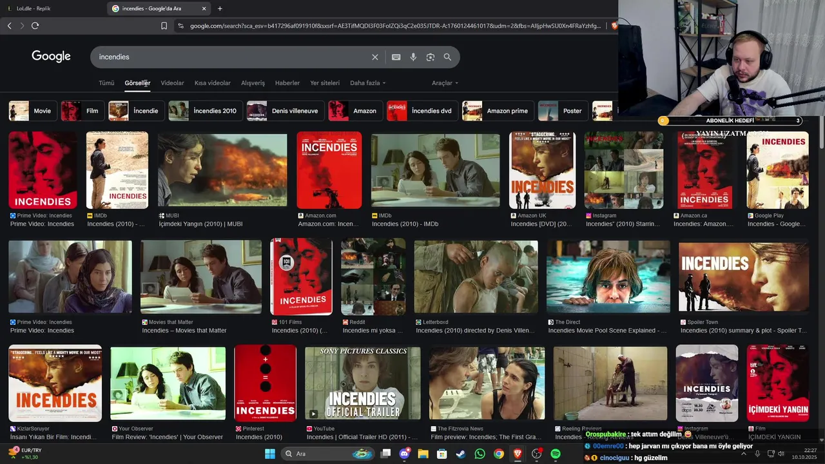This screenshot has width=825, height=464.
Task: Open Google Chrome from the taskbar
Action: click(x=498, y=454)
